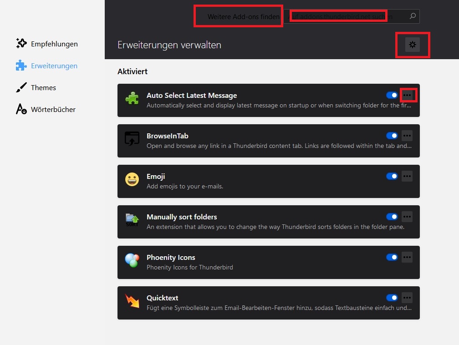Disable the Emoji extension switch
The image size is (459, 345).
click(392, 176)
